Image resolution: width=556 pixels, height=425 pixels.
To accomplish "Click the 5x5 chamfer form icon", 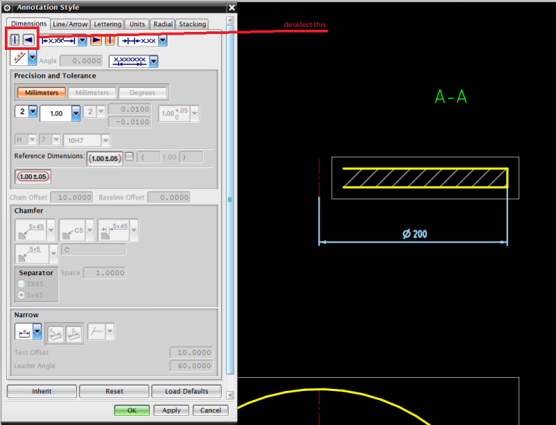I will pyautogui.click(x=32, y=253).
